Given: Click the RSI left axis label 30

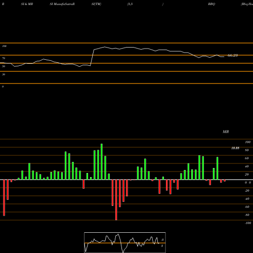Looking at the screenshot, I should coord(4,74).
